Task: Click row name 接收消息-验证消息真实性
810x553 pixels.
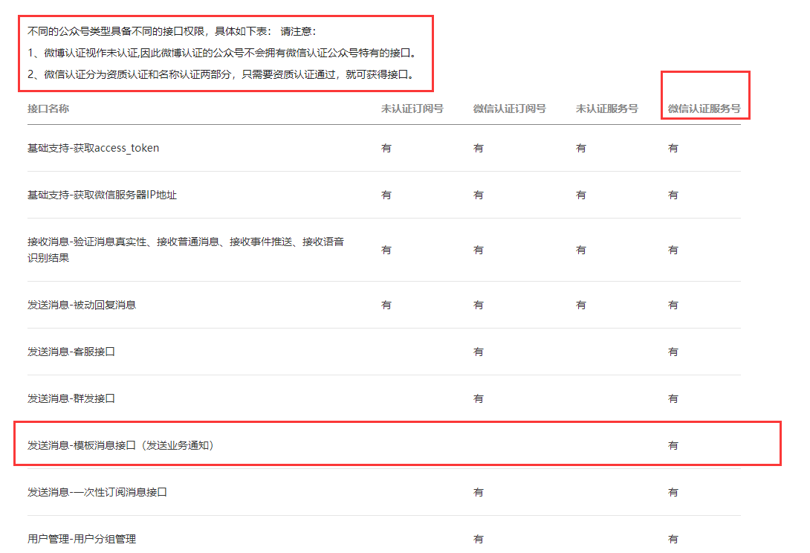Action: tap(186, 250)
